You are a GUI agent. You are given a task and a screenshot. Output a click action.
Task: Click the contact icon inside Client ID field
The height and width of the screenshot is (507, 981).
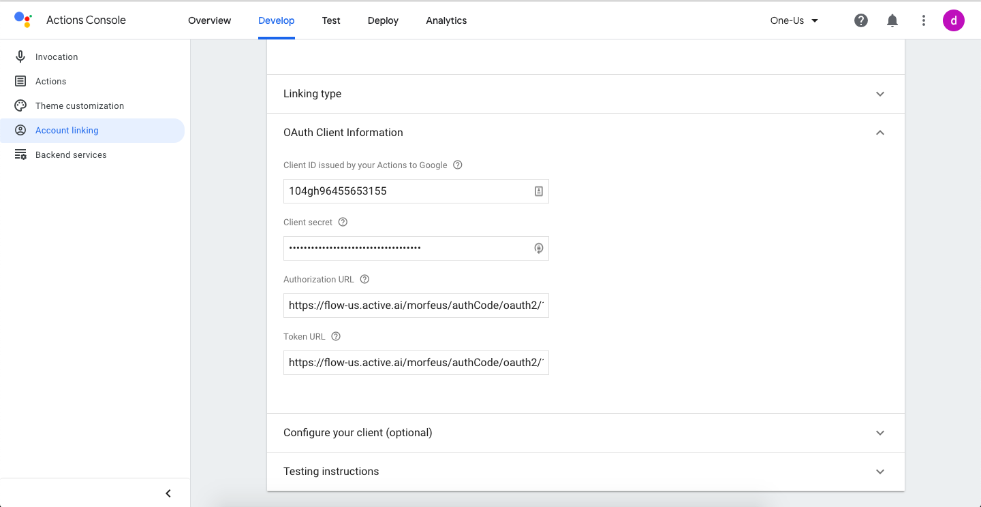[538, 191]
